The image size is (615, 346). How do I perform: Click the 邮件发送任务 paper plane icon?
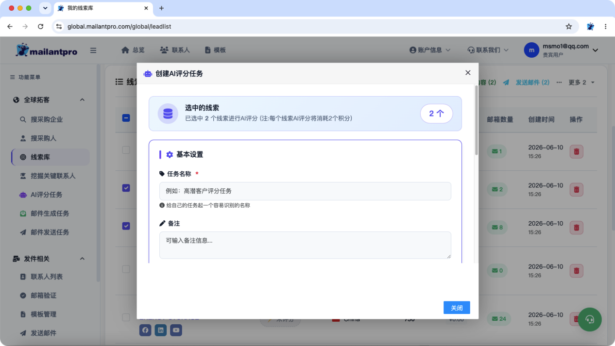click(x=23, y=232)
